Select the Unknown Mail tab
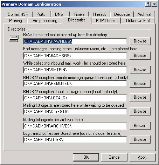Screen dimensions: 159x165 tap(138, 21)
